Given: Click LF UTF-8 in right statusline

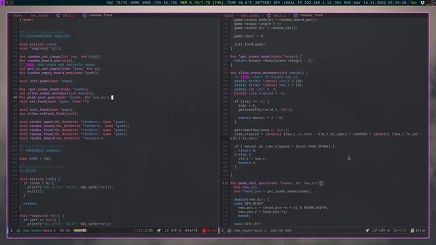Looking at the screenshot, I should tap(381, 231).
